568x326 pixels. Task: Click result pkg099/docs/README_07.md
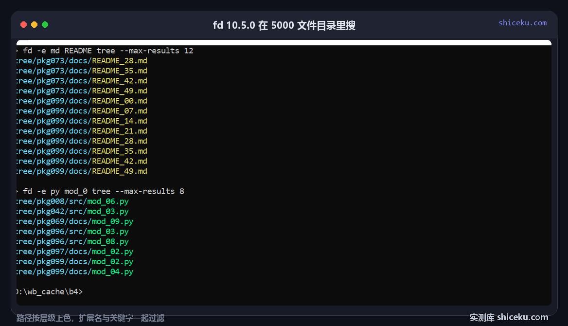coord(82,111)
